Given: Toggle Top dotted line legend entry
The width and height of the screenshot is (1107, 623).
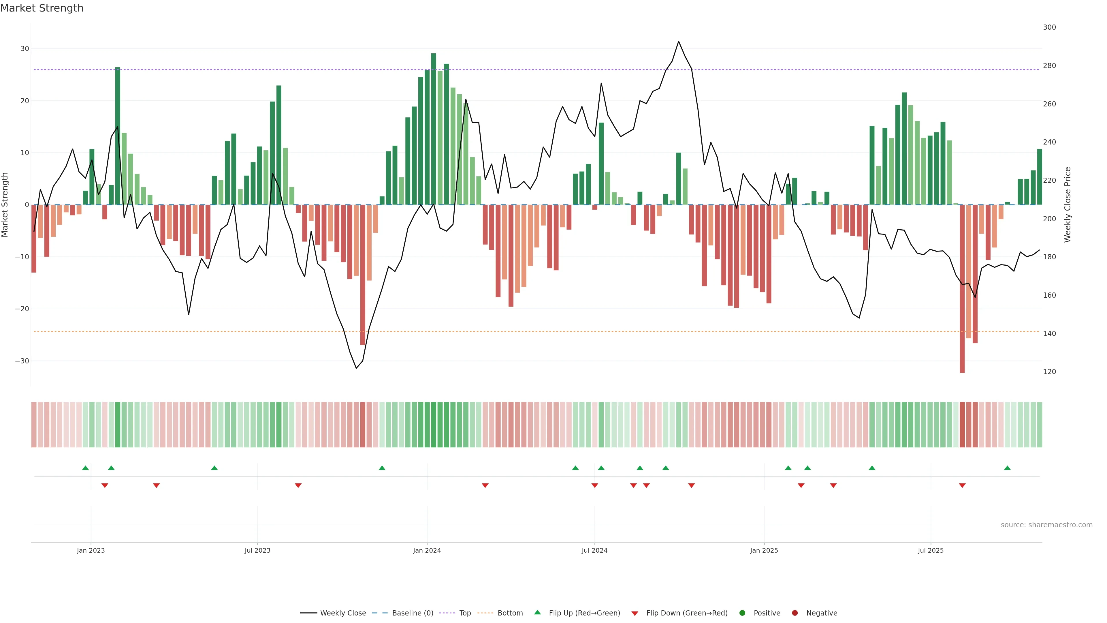Looking at the screenshot, I should tap(464, 613).
